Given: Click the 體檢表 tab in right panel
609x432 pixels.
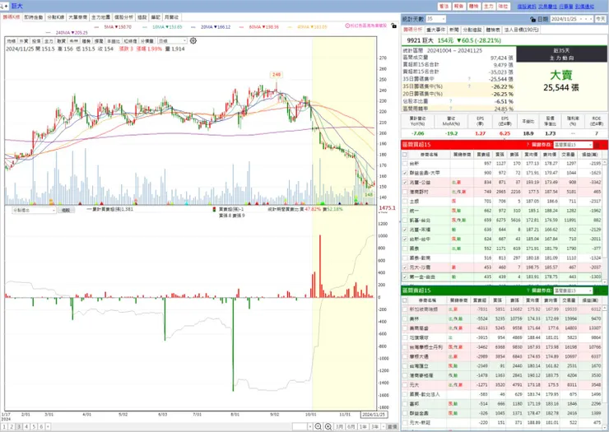Looking at the screenshot, I should click(493, 30).
